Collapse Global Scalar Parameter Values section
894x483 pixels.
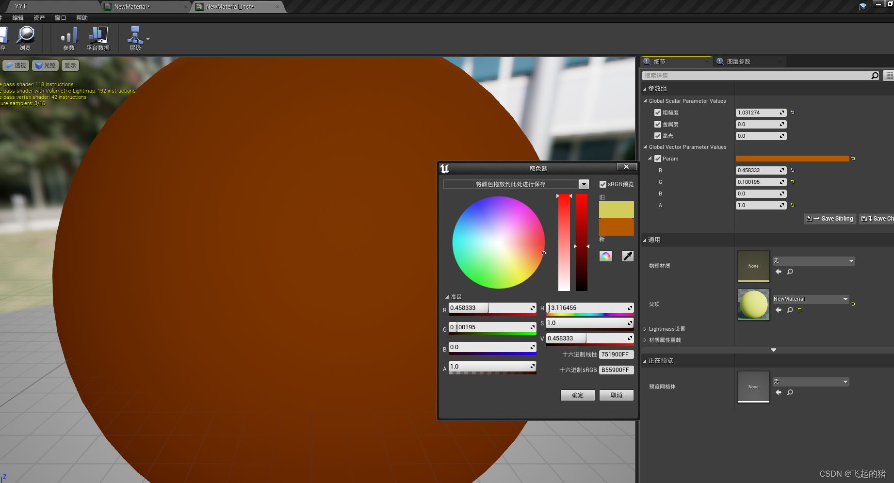coord(645,101)
